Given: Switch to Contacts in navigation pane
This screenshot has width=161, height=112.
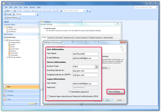Looking at the screenshot, I should 21,95.
